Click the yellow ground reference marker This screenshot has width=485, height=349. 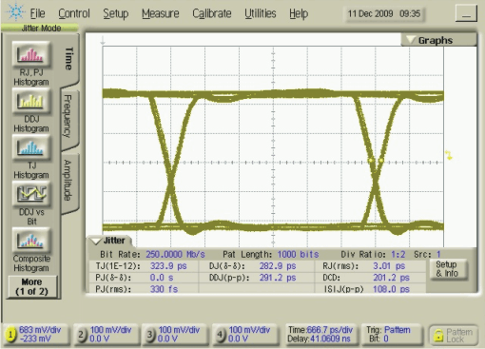[449, 155]
